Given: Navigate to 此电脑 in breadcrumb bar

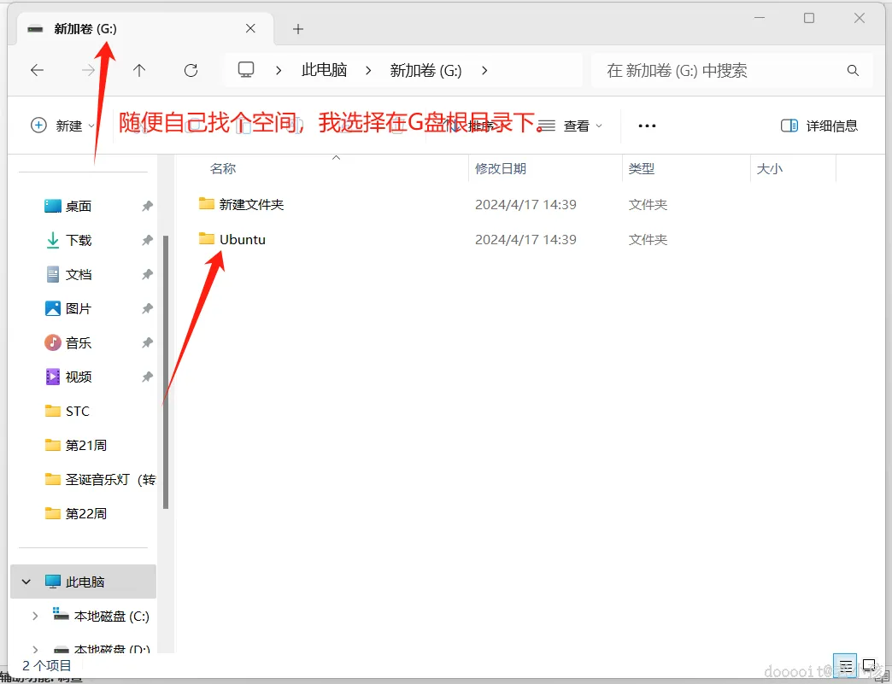Looking at the screenshot, I should (x=324, y=70).
